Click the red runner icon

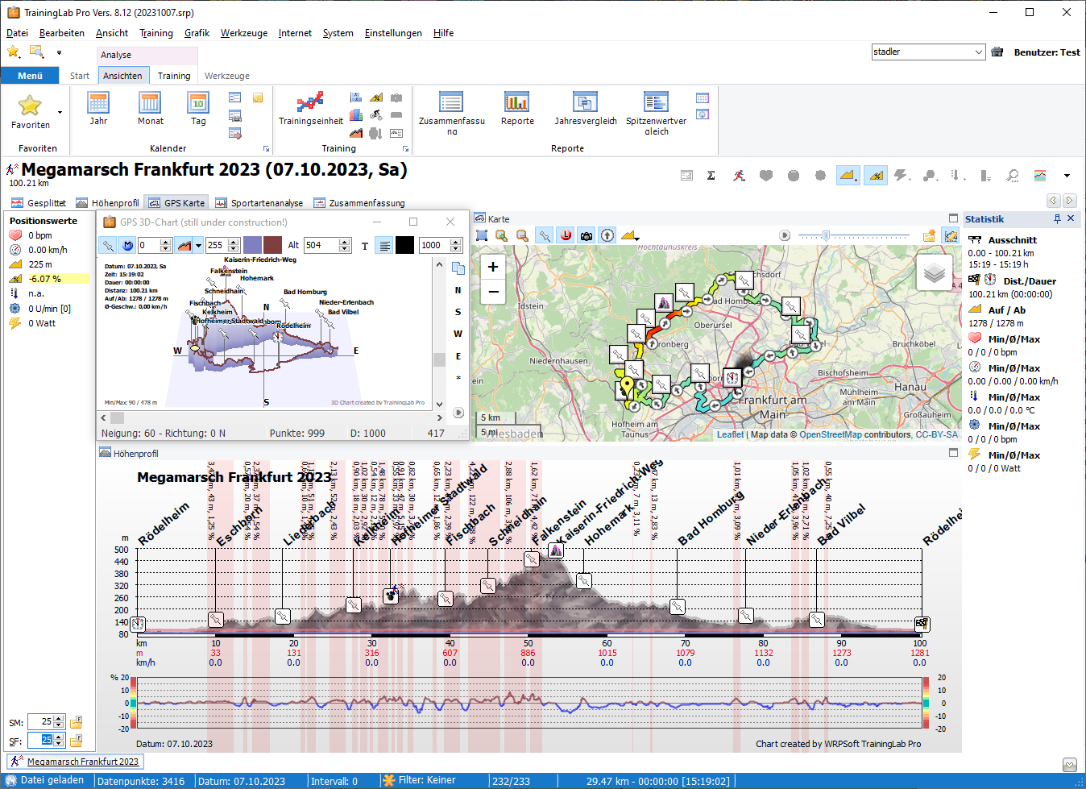(739, 175)
